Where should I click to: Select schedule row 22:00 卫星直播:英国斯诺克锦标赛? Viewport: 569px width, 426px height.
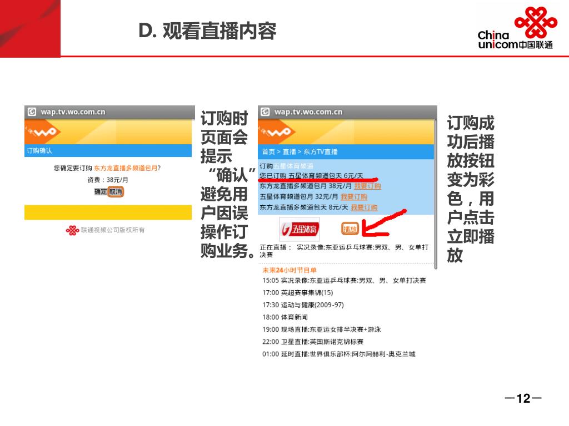313,342
